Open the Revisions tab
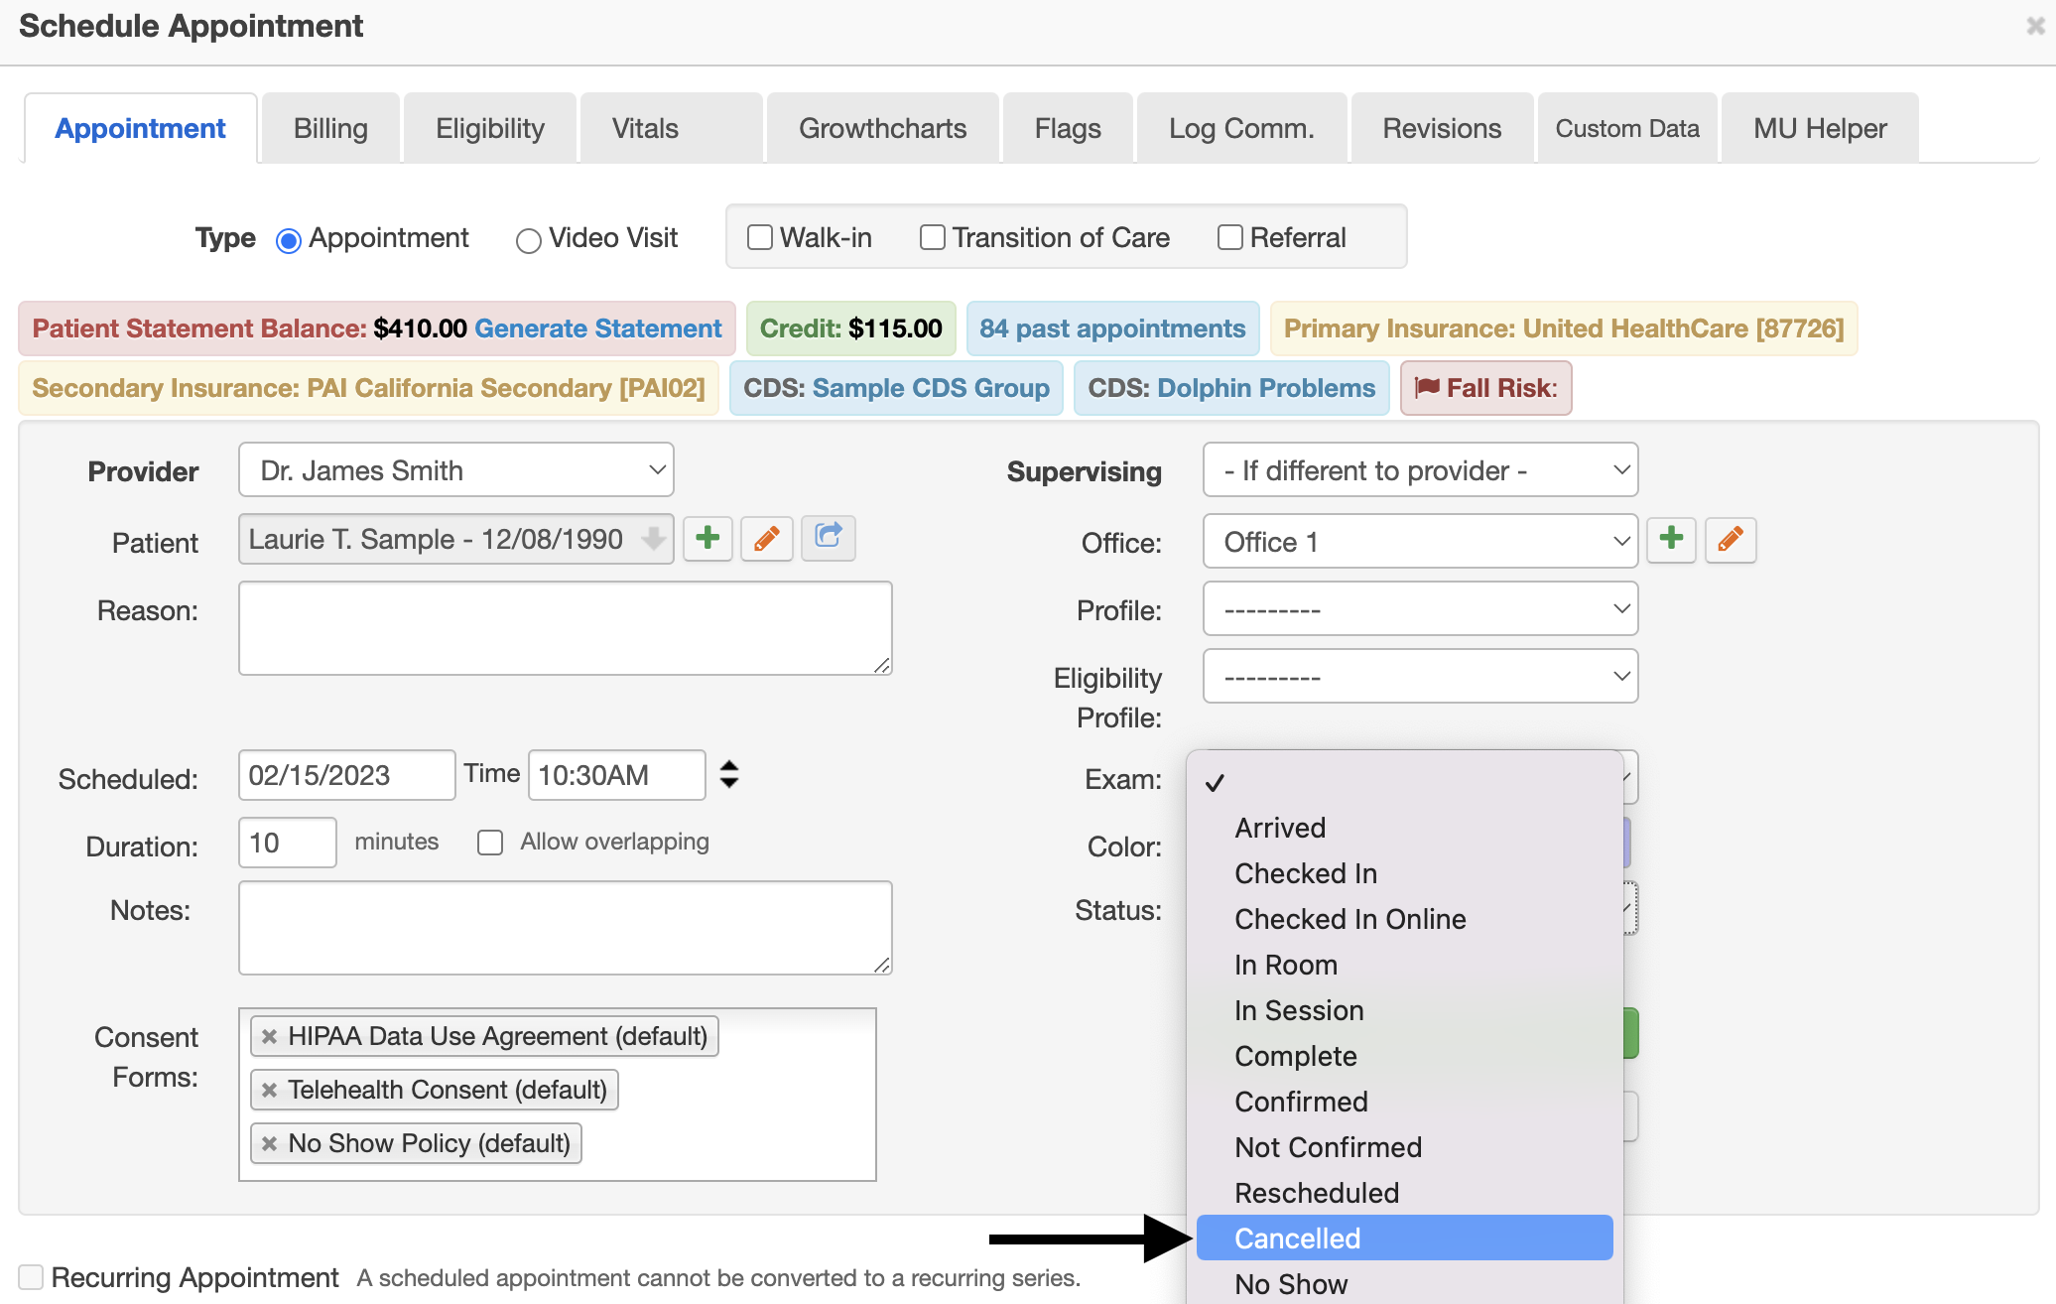 [x=1442, y=128]
